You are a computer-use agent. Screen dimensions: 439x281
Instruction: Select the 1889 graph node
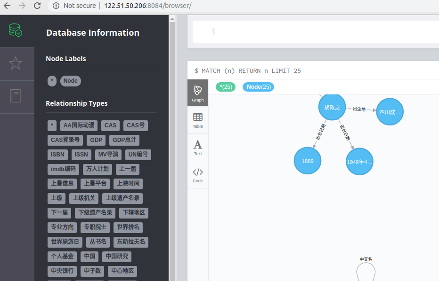point(308,161)
